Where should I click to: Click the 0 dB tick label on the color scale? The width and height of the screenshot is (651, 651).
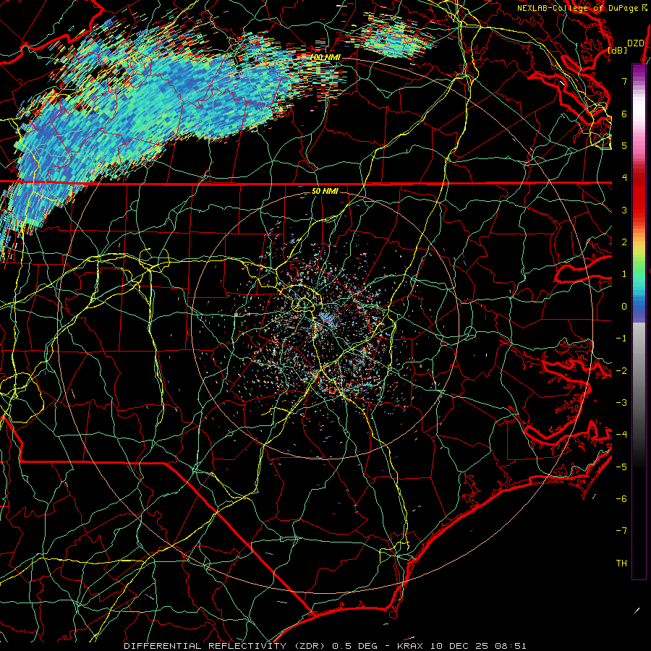pyautogui.click(x=624, y=307)
